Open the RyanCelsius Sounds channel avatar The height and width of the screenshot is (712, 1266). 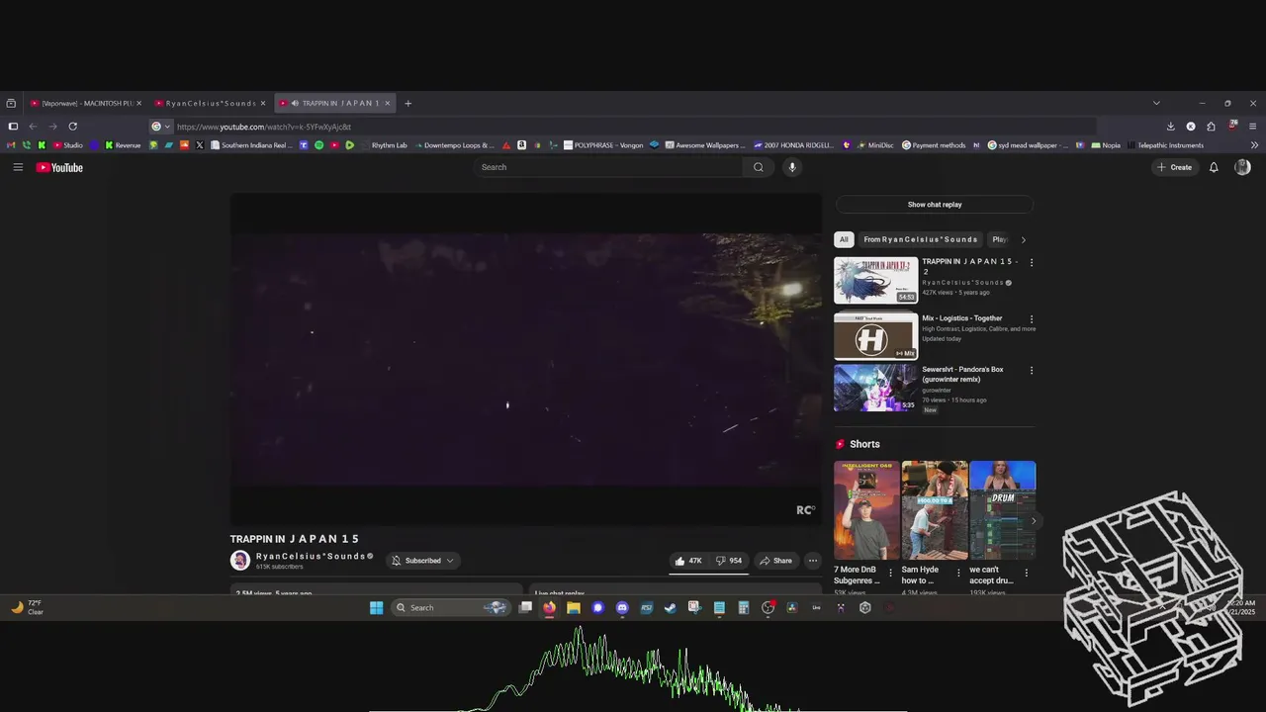[x=240, y=561]
